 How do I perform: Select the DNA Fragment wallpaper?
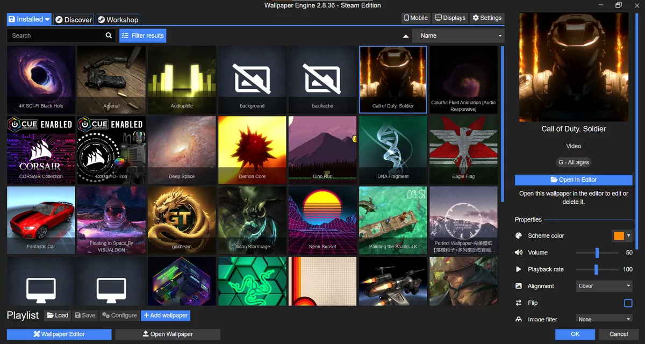393,150
